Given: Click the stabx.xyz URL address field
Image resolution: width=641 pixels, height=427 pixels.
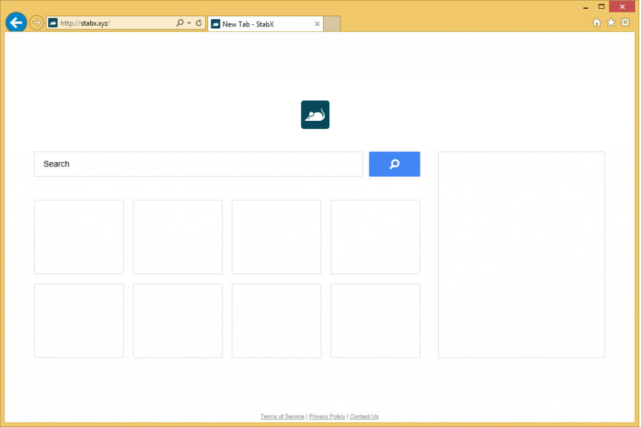Looking at the screenshot, I should 113,23.
